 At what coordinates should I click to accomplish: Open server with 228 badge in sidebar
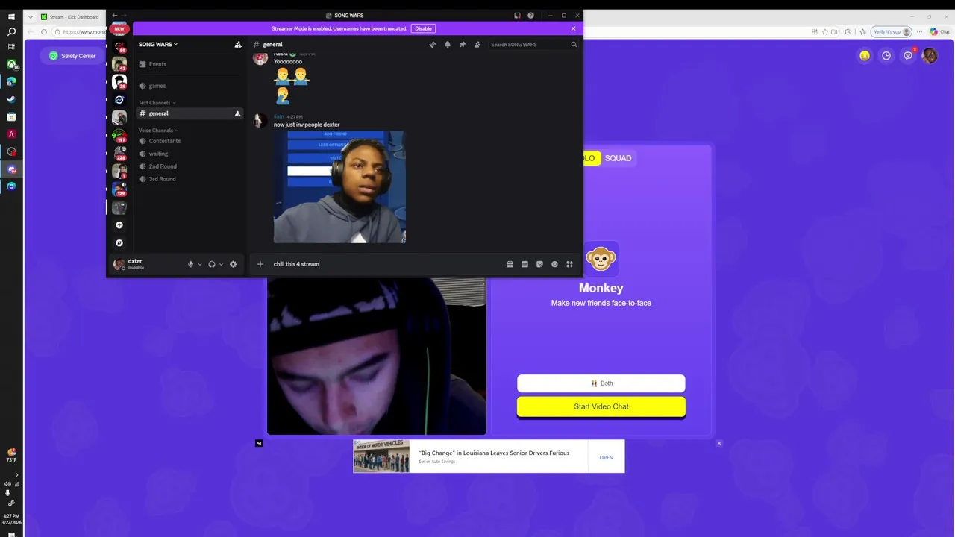(x=119, y=154)
